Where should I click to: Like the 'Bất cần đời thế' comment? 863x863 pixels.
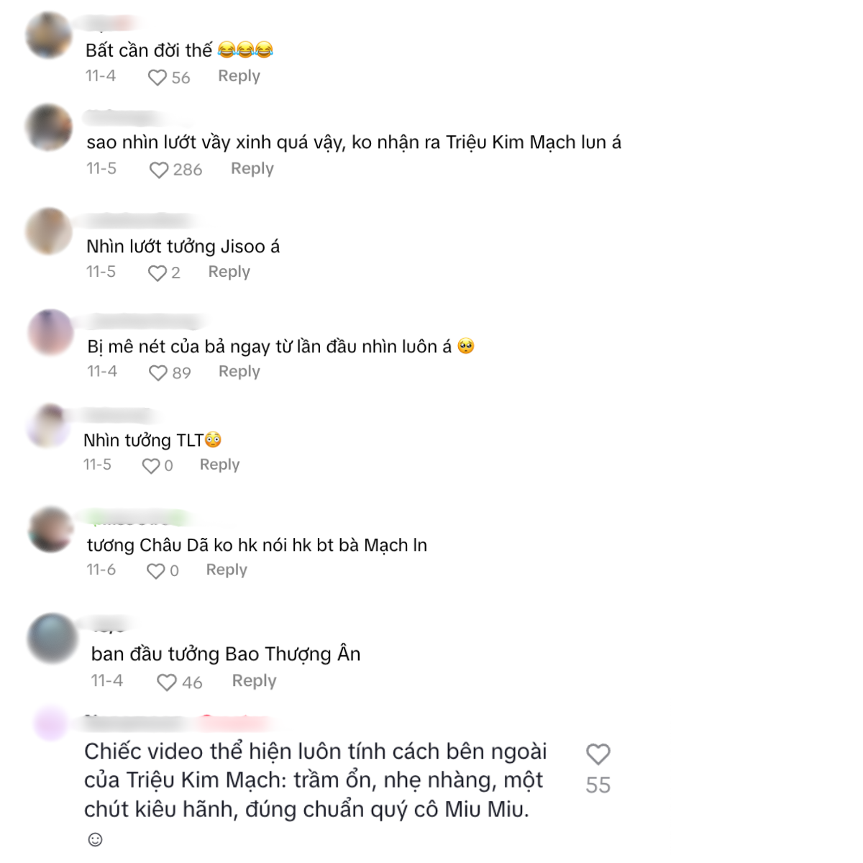pos(157,78)
